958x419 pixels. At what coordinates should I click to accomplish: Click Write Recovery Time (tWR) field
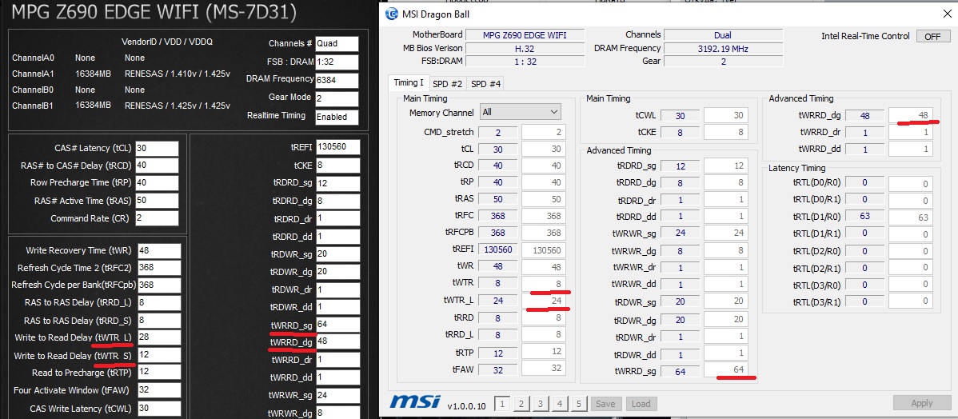159,250
